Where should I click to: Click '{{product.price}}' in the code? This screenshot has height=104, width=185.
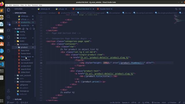pyautogui.click(x=90, y=81)
